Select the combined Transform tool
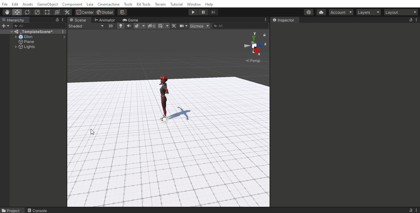This screenshot has height=213, width=420. (57, 12)
